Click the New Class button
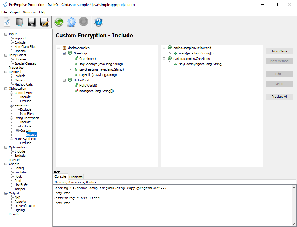Viewport: 297px width, 227px height. pos(279,51)
